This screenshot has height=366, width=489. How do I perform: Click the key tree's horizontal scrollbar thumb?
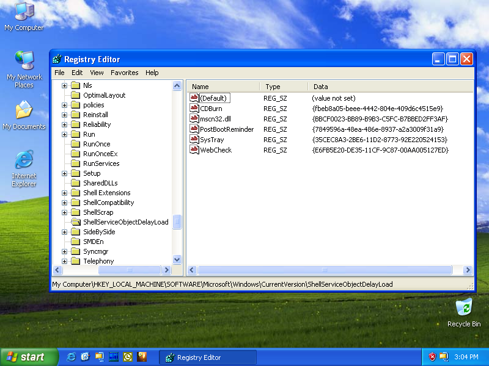click(x=130, y=270)
